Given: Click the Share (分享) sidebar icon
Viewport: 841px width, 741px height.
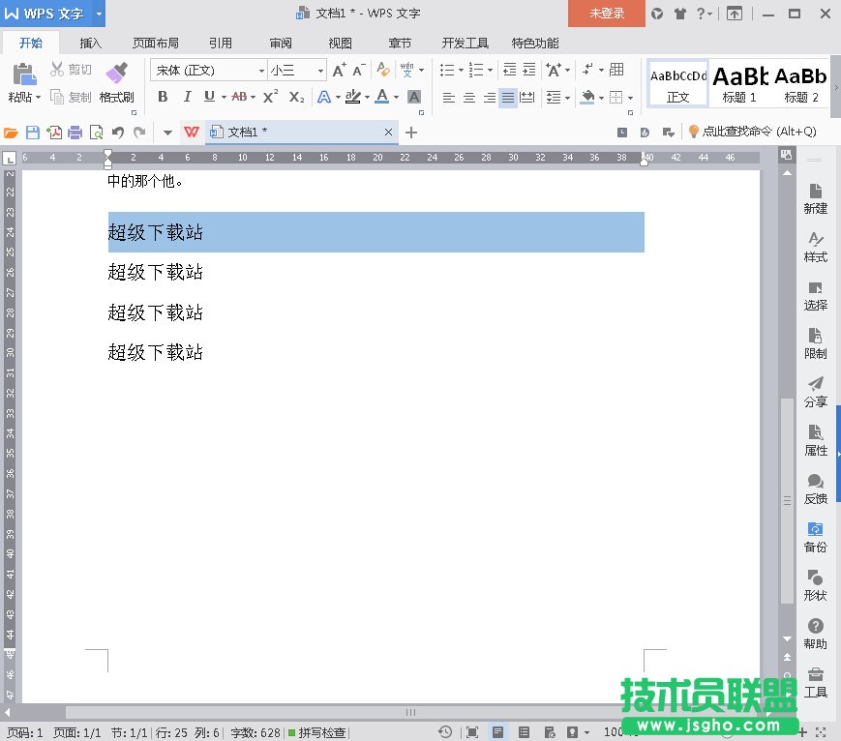Looking at the screenshot, I should 815,392.
